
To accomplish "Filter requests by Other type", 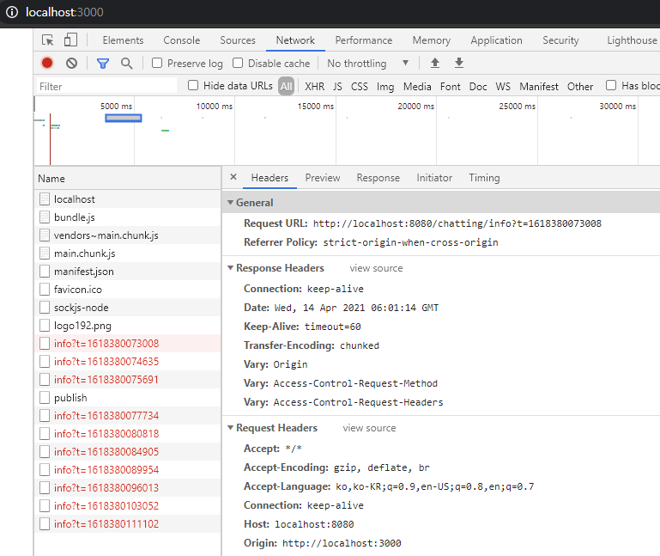I will tap(580, 87).
